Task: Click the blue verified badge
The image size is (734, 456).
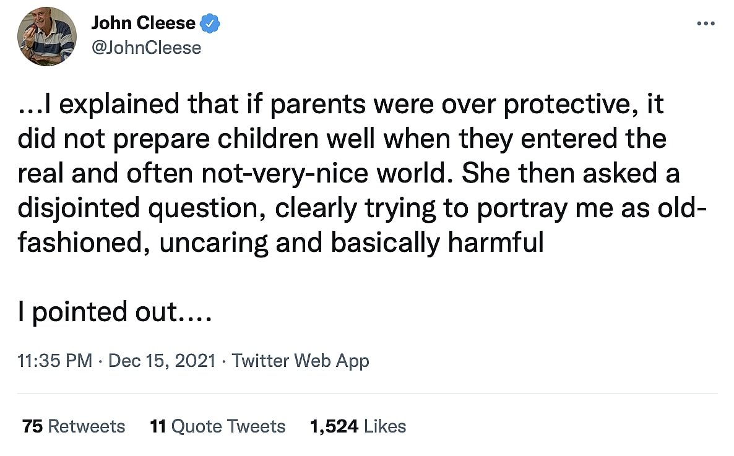Action: tap(212, 24)
